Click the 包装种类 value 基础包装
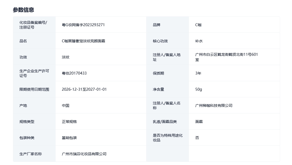Image resolution: width=292 pixels, height=165 pixels. pyautogui.click(x=69, y=138)
